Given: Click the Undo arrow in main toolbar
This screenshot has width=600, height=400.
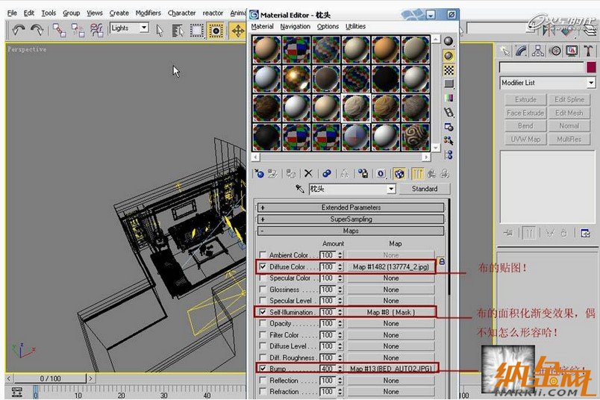Looking at the screenshot, I should [19, 30].
